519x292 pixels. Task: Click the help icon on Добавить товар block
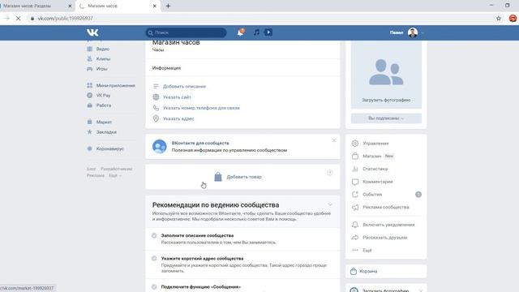(330, 173)
